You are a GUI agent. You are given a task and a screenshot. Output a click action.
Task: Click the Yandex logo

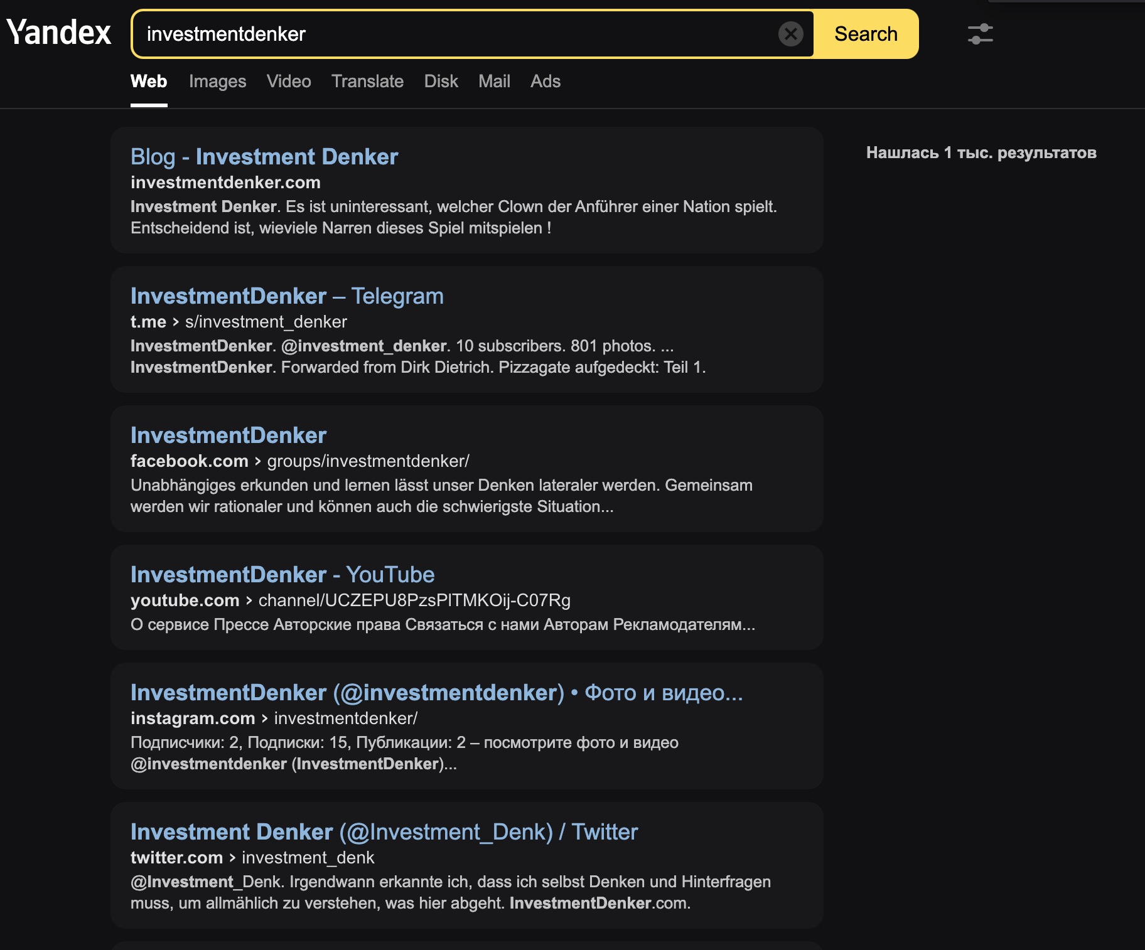(59, 33)
